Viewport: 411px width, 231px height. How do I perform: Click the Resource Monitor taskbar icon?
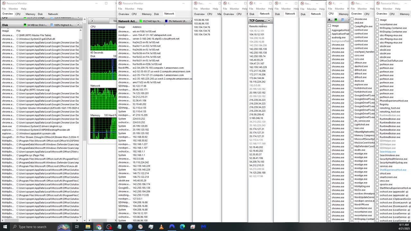[x=140, y=227]
